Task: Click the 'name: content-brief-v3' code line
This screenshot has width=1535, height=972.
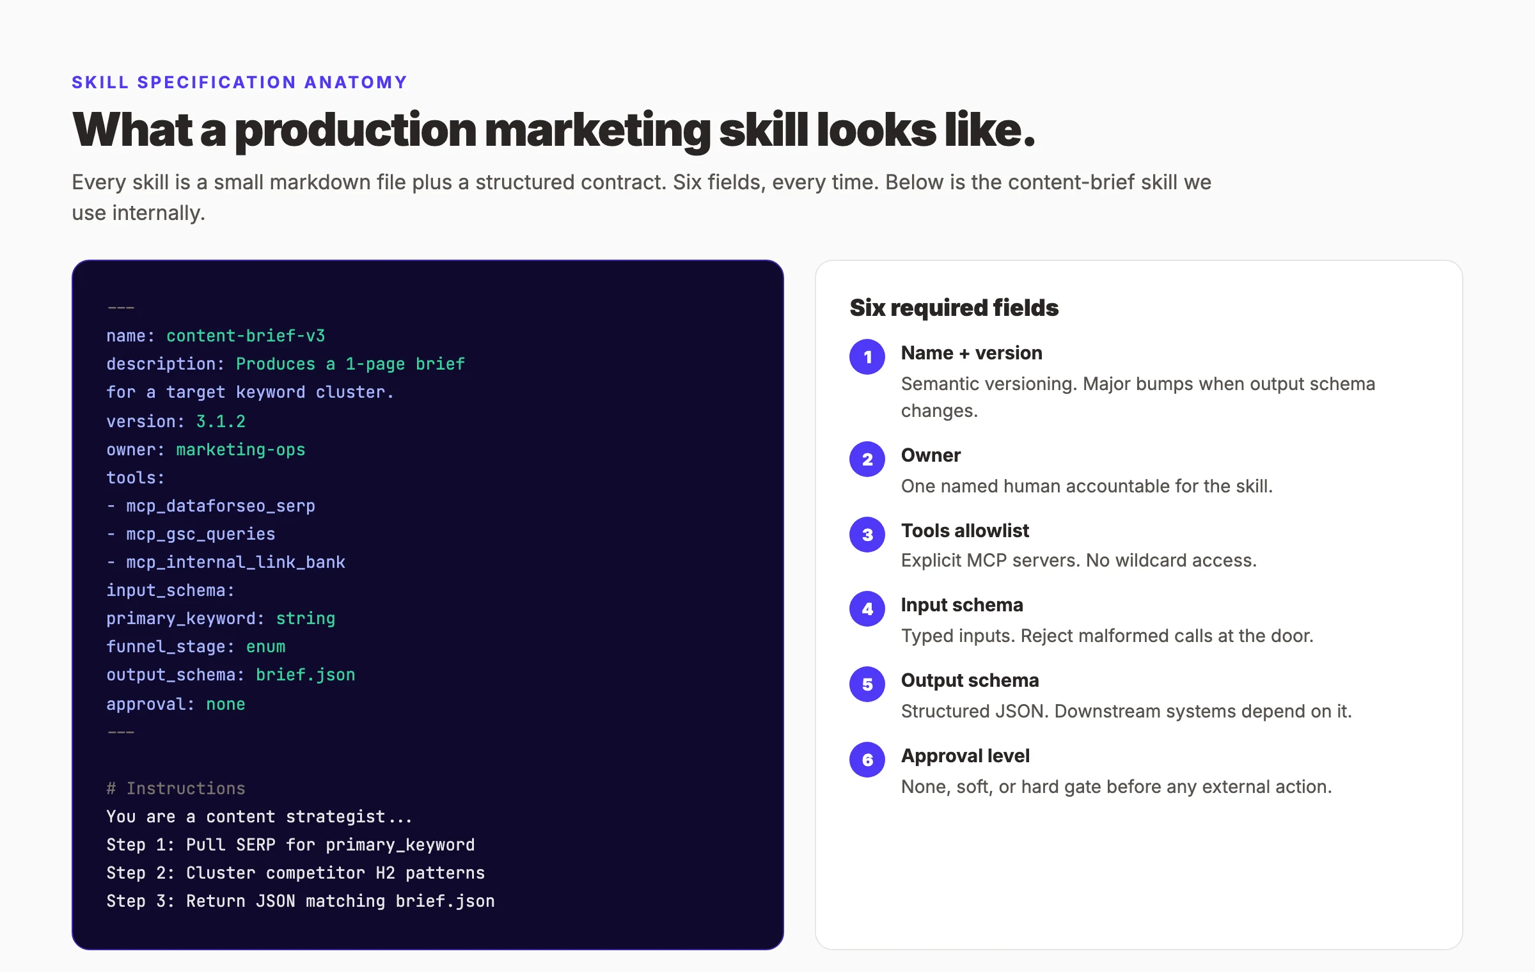Action: pos(216,336)
